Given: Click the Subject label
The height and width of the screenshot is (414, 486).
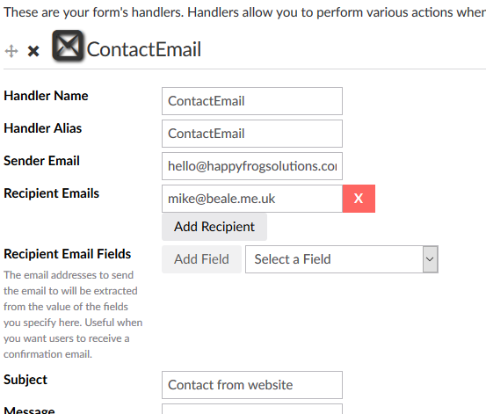Looking at the screenshot, I should click(25, 380).
